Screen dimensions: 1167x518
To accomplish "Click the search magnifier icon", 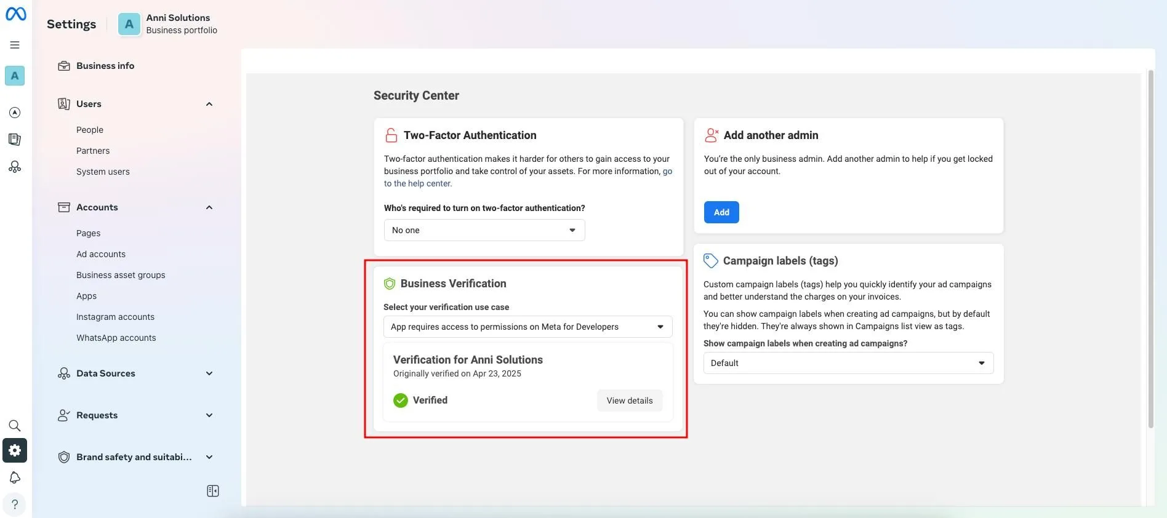I will [15, 426].
